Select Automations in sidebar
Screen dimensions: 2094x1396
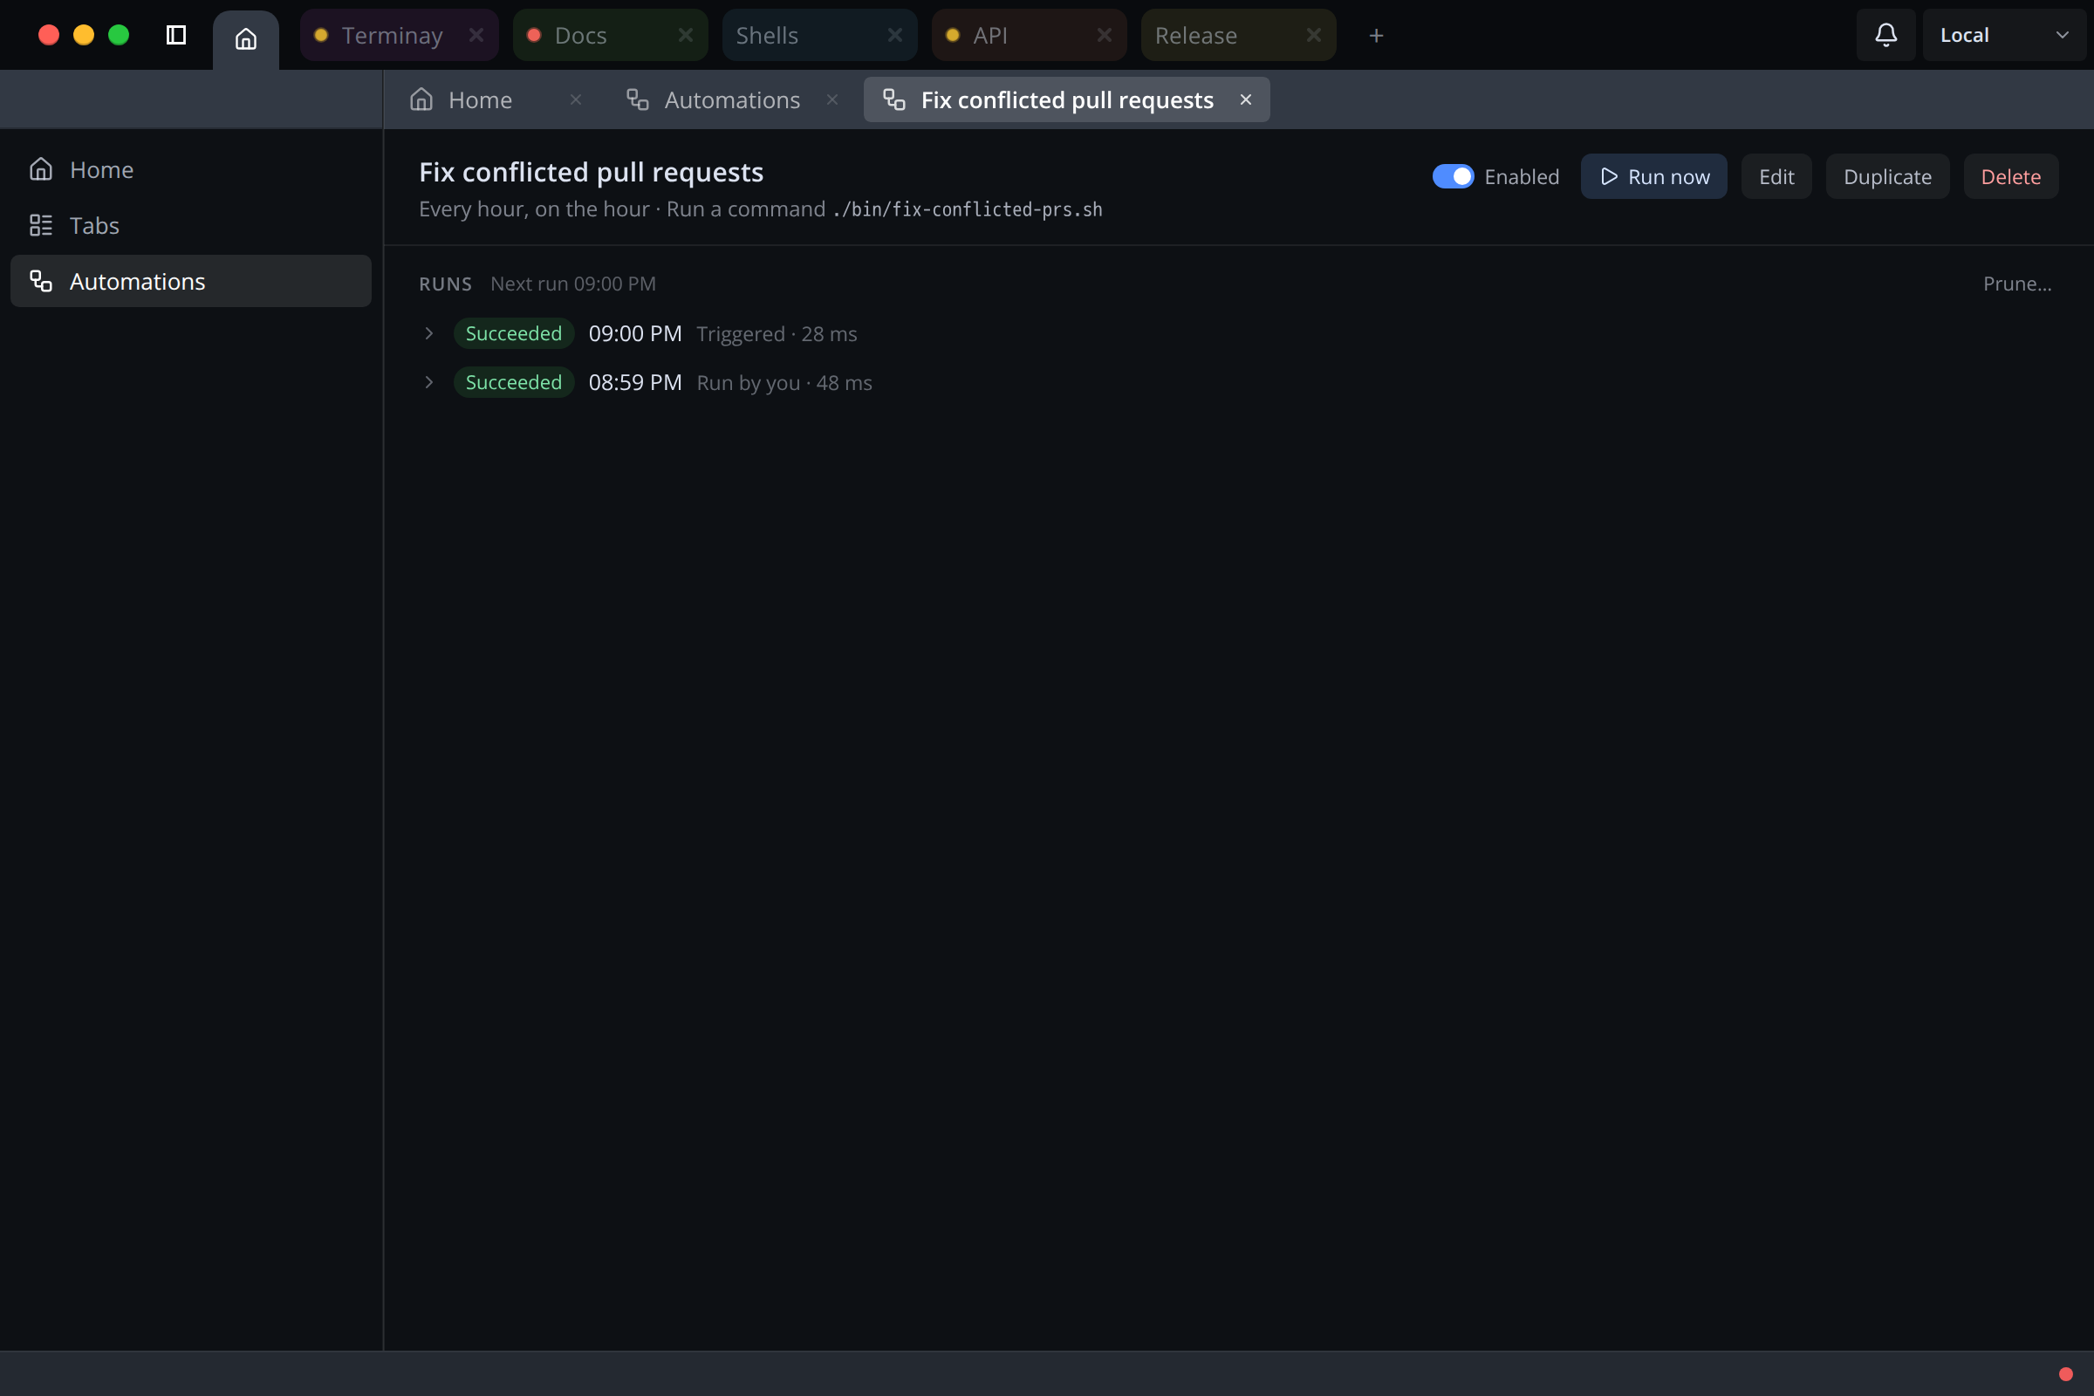click(x=190, y=281)
